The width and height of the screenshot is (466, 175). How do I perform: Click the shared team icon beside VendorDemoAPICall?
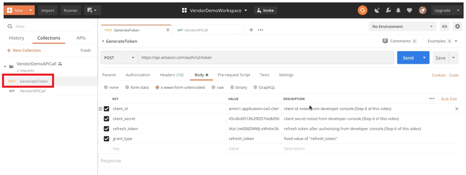[60, 64]
